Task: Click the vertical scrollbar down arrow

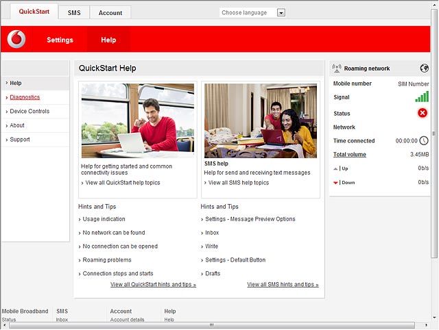Action: (x=434, y=318)
